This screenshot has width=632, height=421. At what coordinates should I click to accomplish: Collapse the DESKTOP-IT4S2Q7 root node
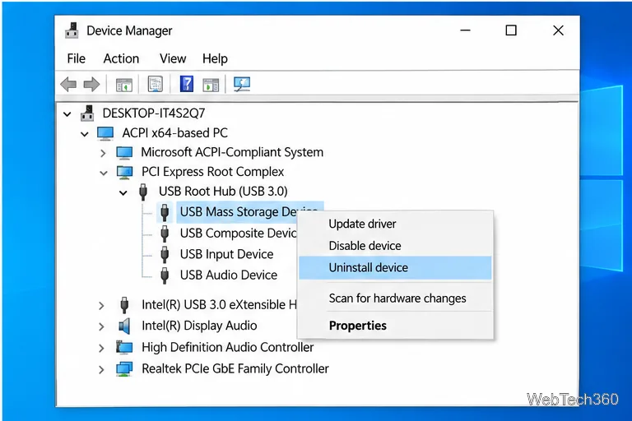tap(67, 114)
